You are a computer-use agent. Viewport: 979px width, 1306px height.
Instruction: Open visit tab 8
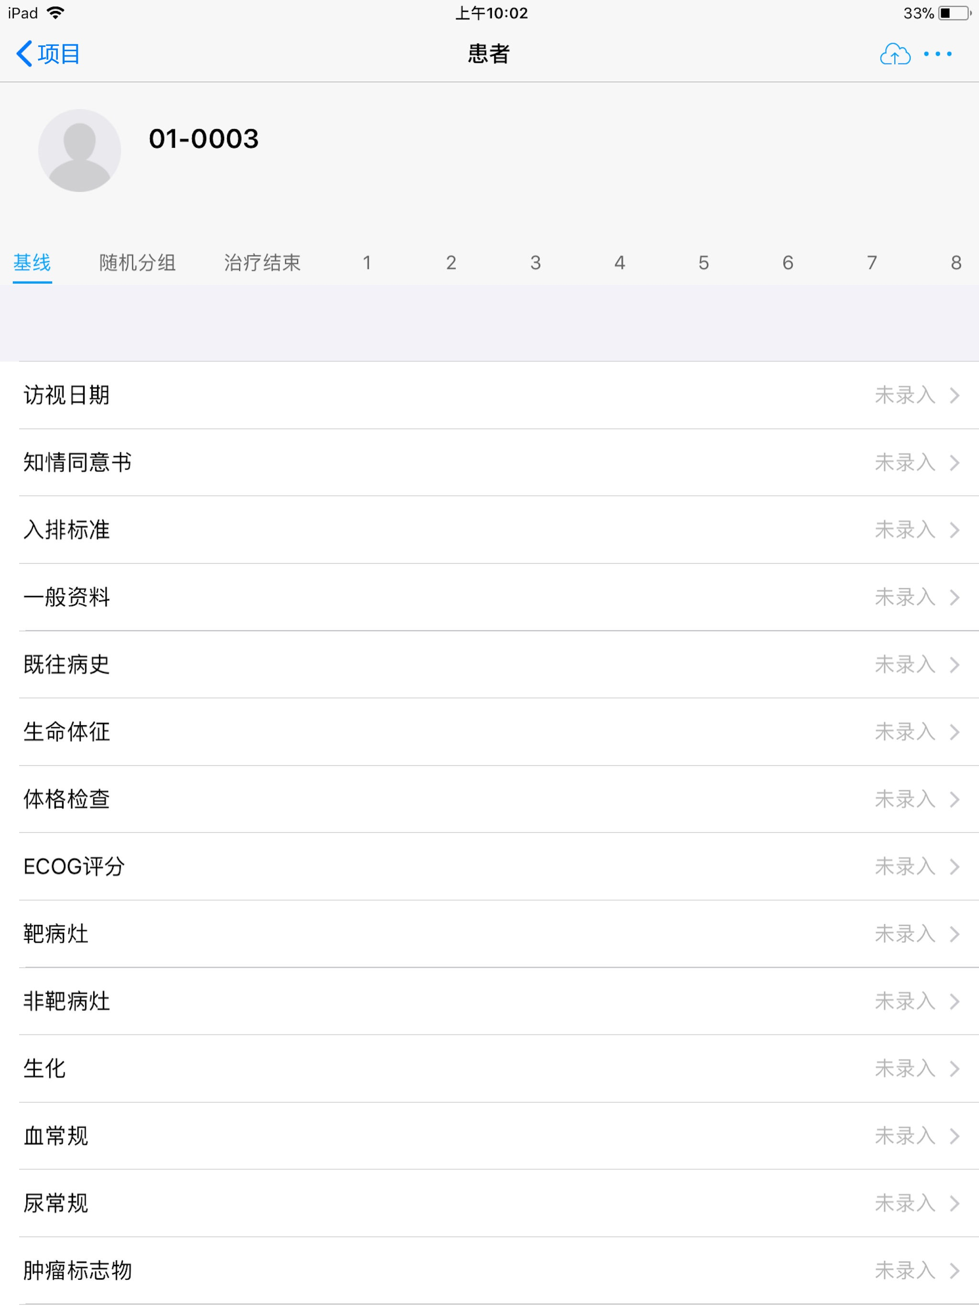coord(956,263)
